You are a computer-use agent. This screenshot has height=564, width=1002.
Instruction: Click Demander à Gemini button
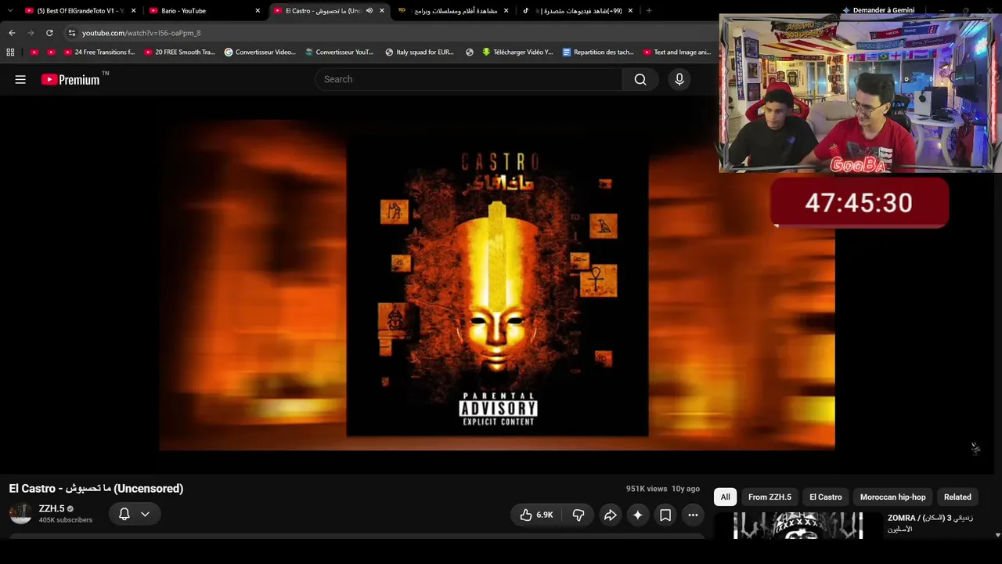coord(878,10)
